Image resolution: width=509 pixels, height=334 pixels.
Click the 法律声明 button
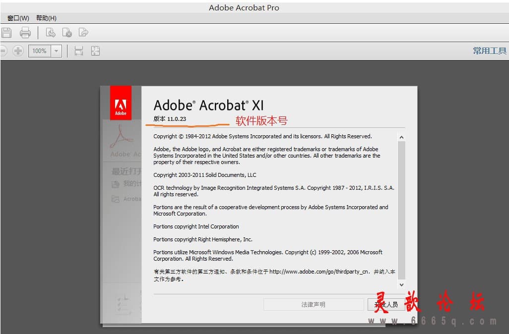tap(313, 304)
